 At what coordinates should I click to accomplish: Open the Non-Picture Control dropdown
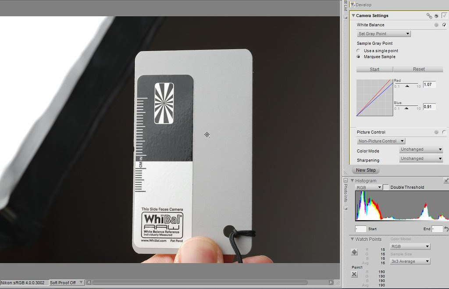coord(381,141)
